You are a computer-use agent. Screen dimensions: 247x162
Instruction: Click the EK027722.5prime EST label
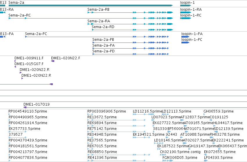(x=168, y=123)
